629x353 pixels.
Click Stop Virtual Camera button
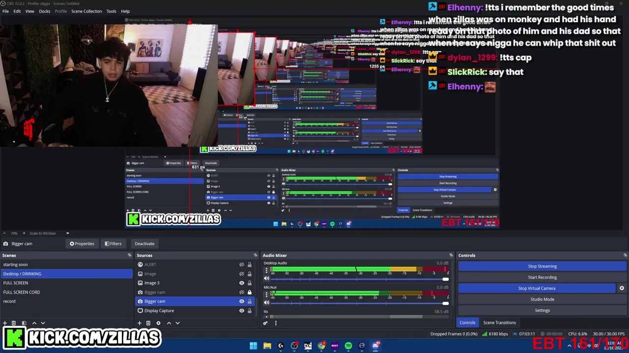537,288
